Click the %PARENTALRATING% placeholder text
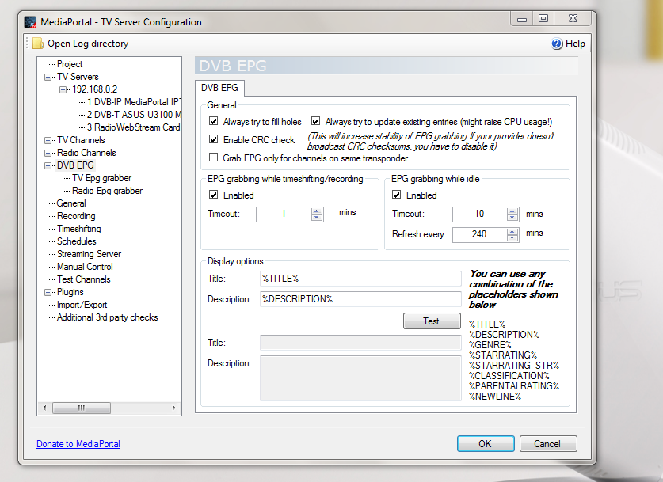 pos(514,385)
